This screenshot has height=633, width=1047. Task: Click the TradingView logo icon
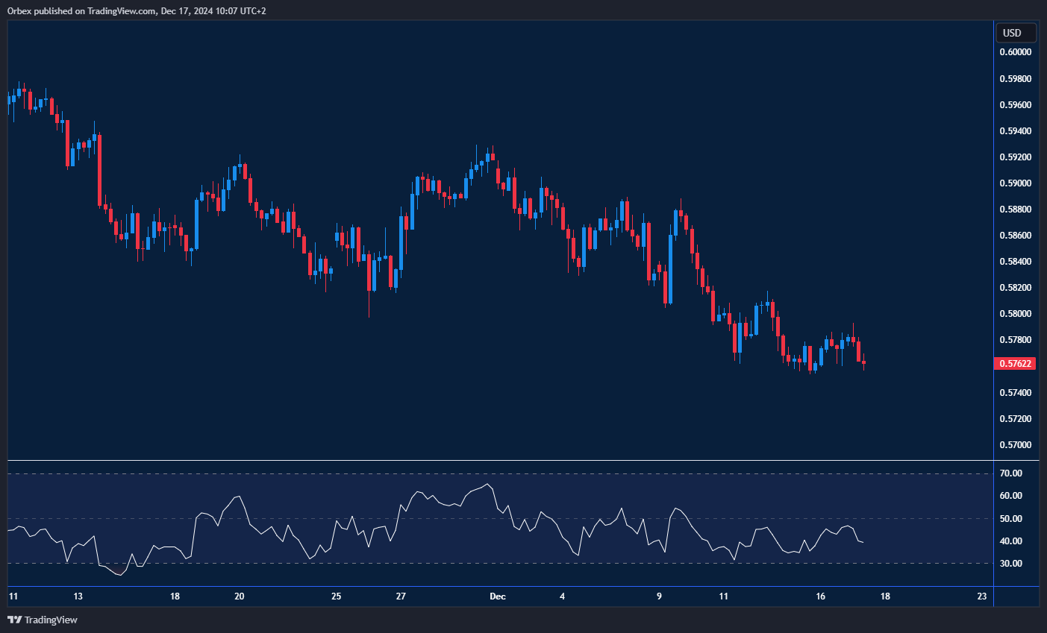click(14, 620)
